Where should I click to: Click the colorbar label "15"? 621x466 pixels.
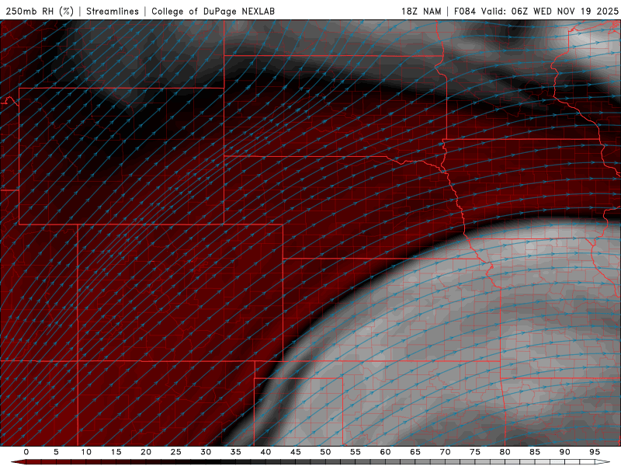[116, 452]
